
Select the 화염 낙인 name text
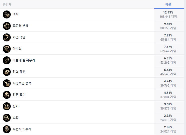coord(19,37)
